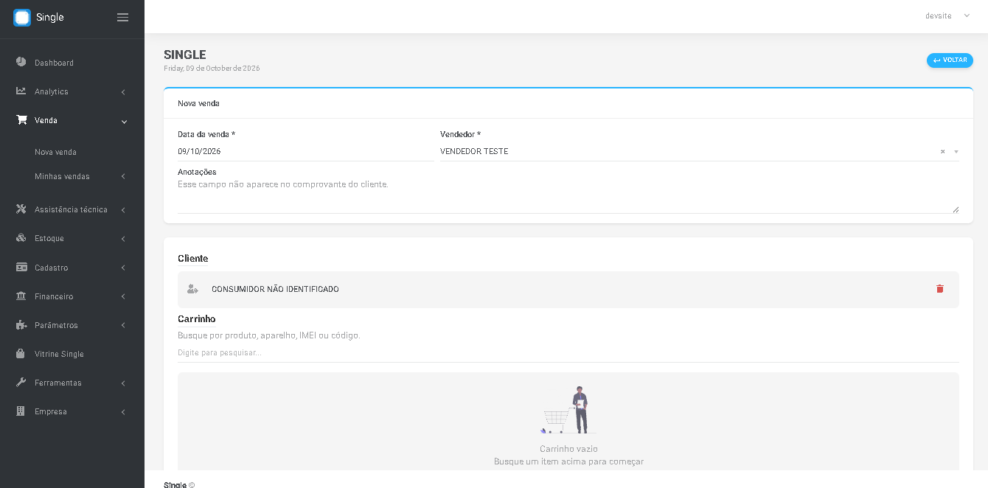Click the Venda shopping cart icon
This screenshot has height=488, width=988.
[x=21, y=119]
